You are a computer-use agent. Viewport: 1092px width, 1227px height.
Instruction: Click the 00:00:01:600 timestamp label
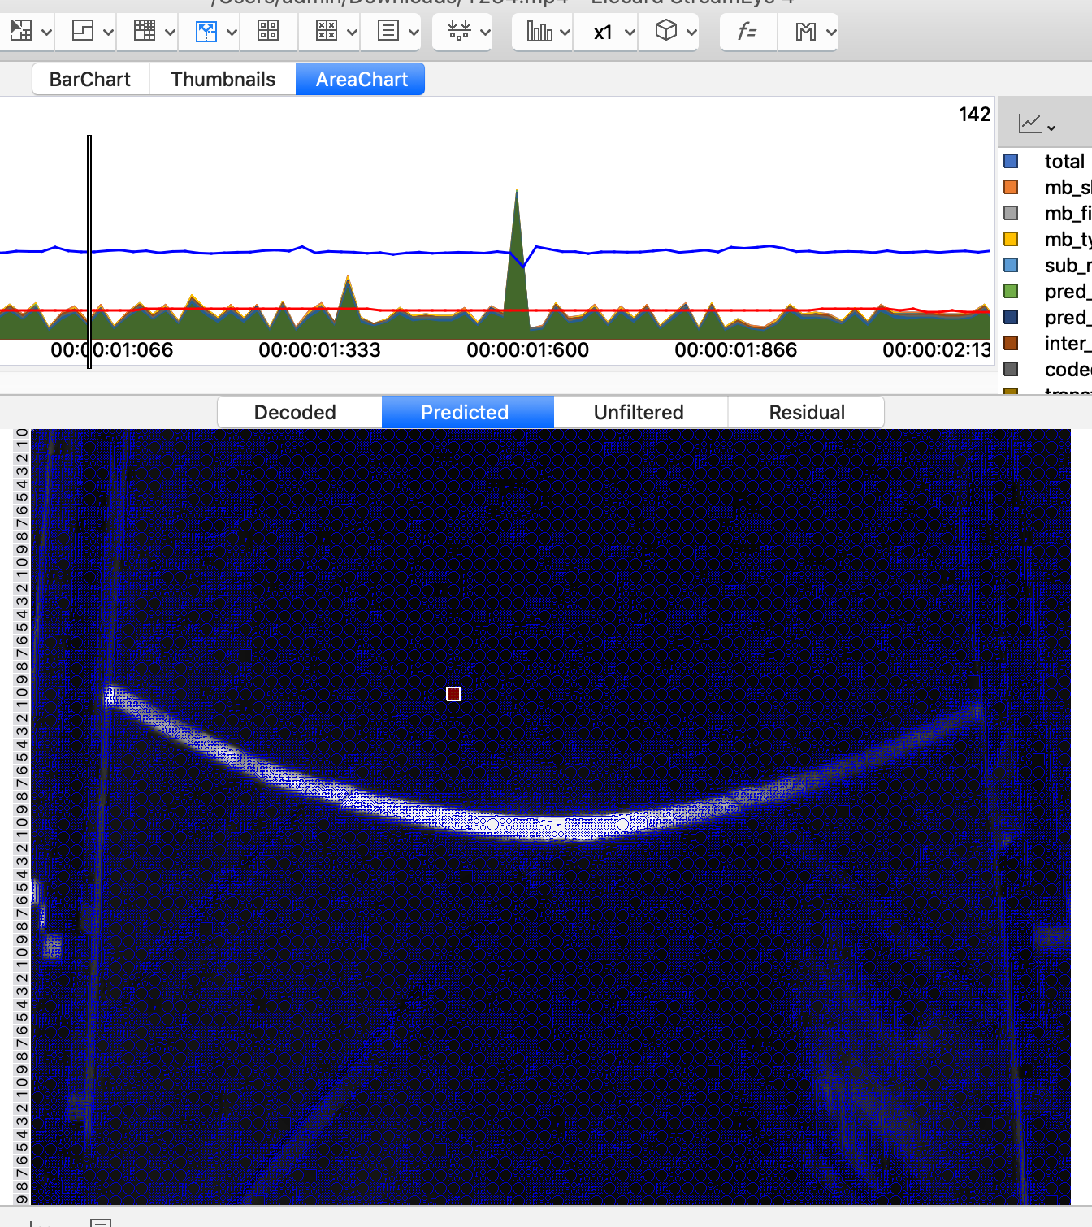point(527,350)
